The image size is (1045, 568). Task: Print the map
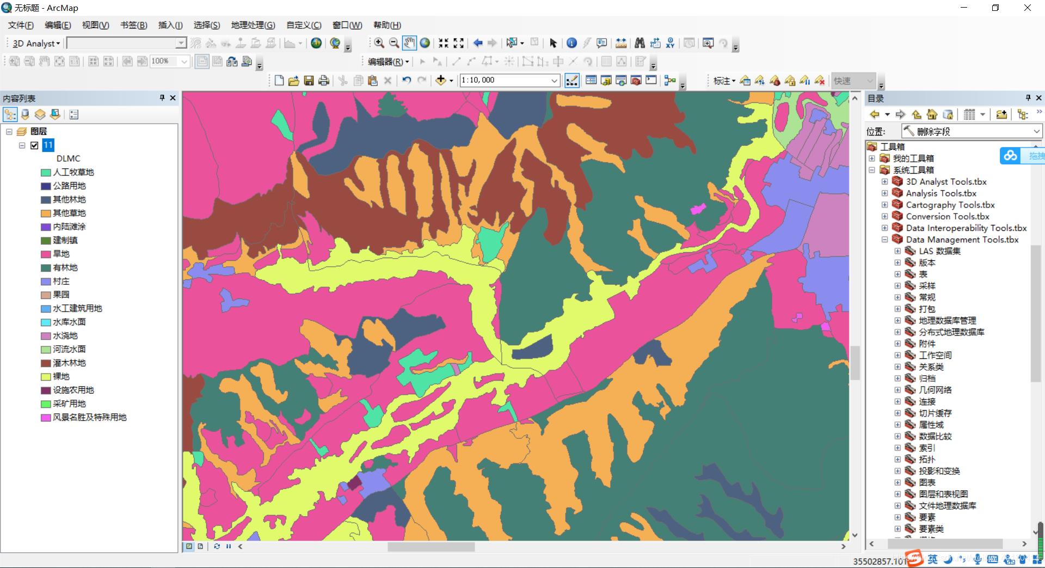click(x=324, y=81)
